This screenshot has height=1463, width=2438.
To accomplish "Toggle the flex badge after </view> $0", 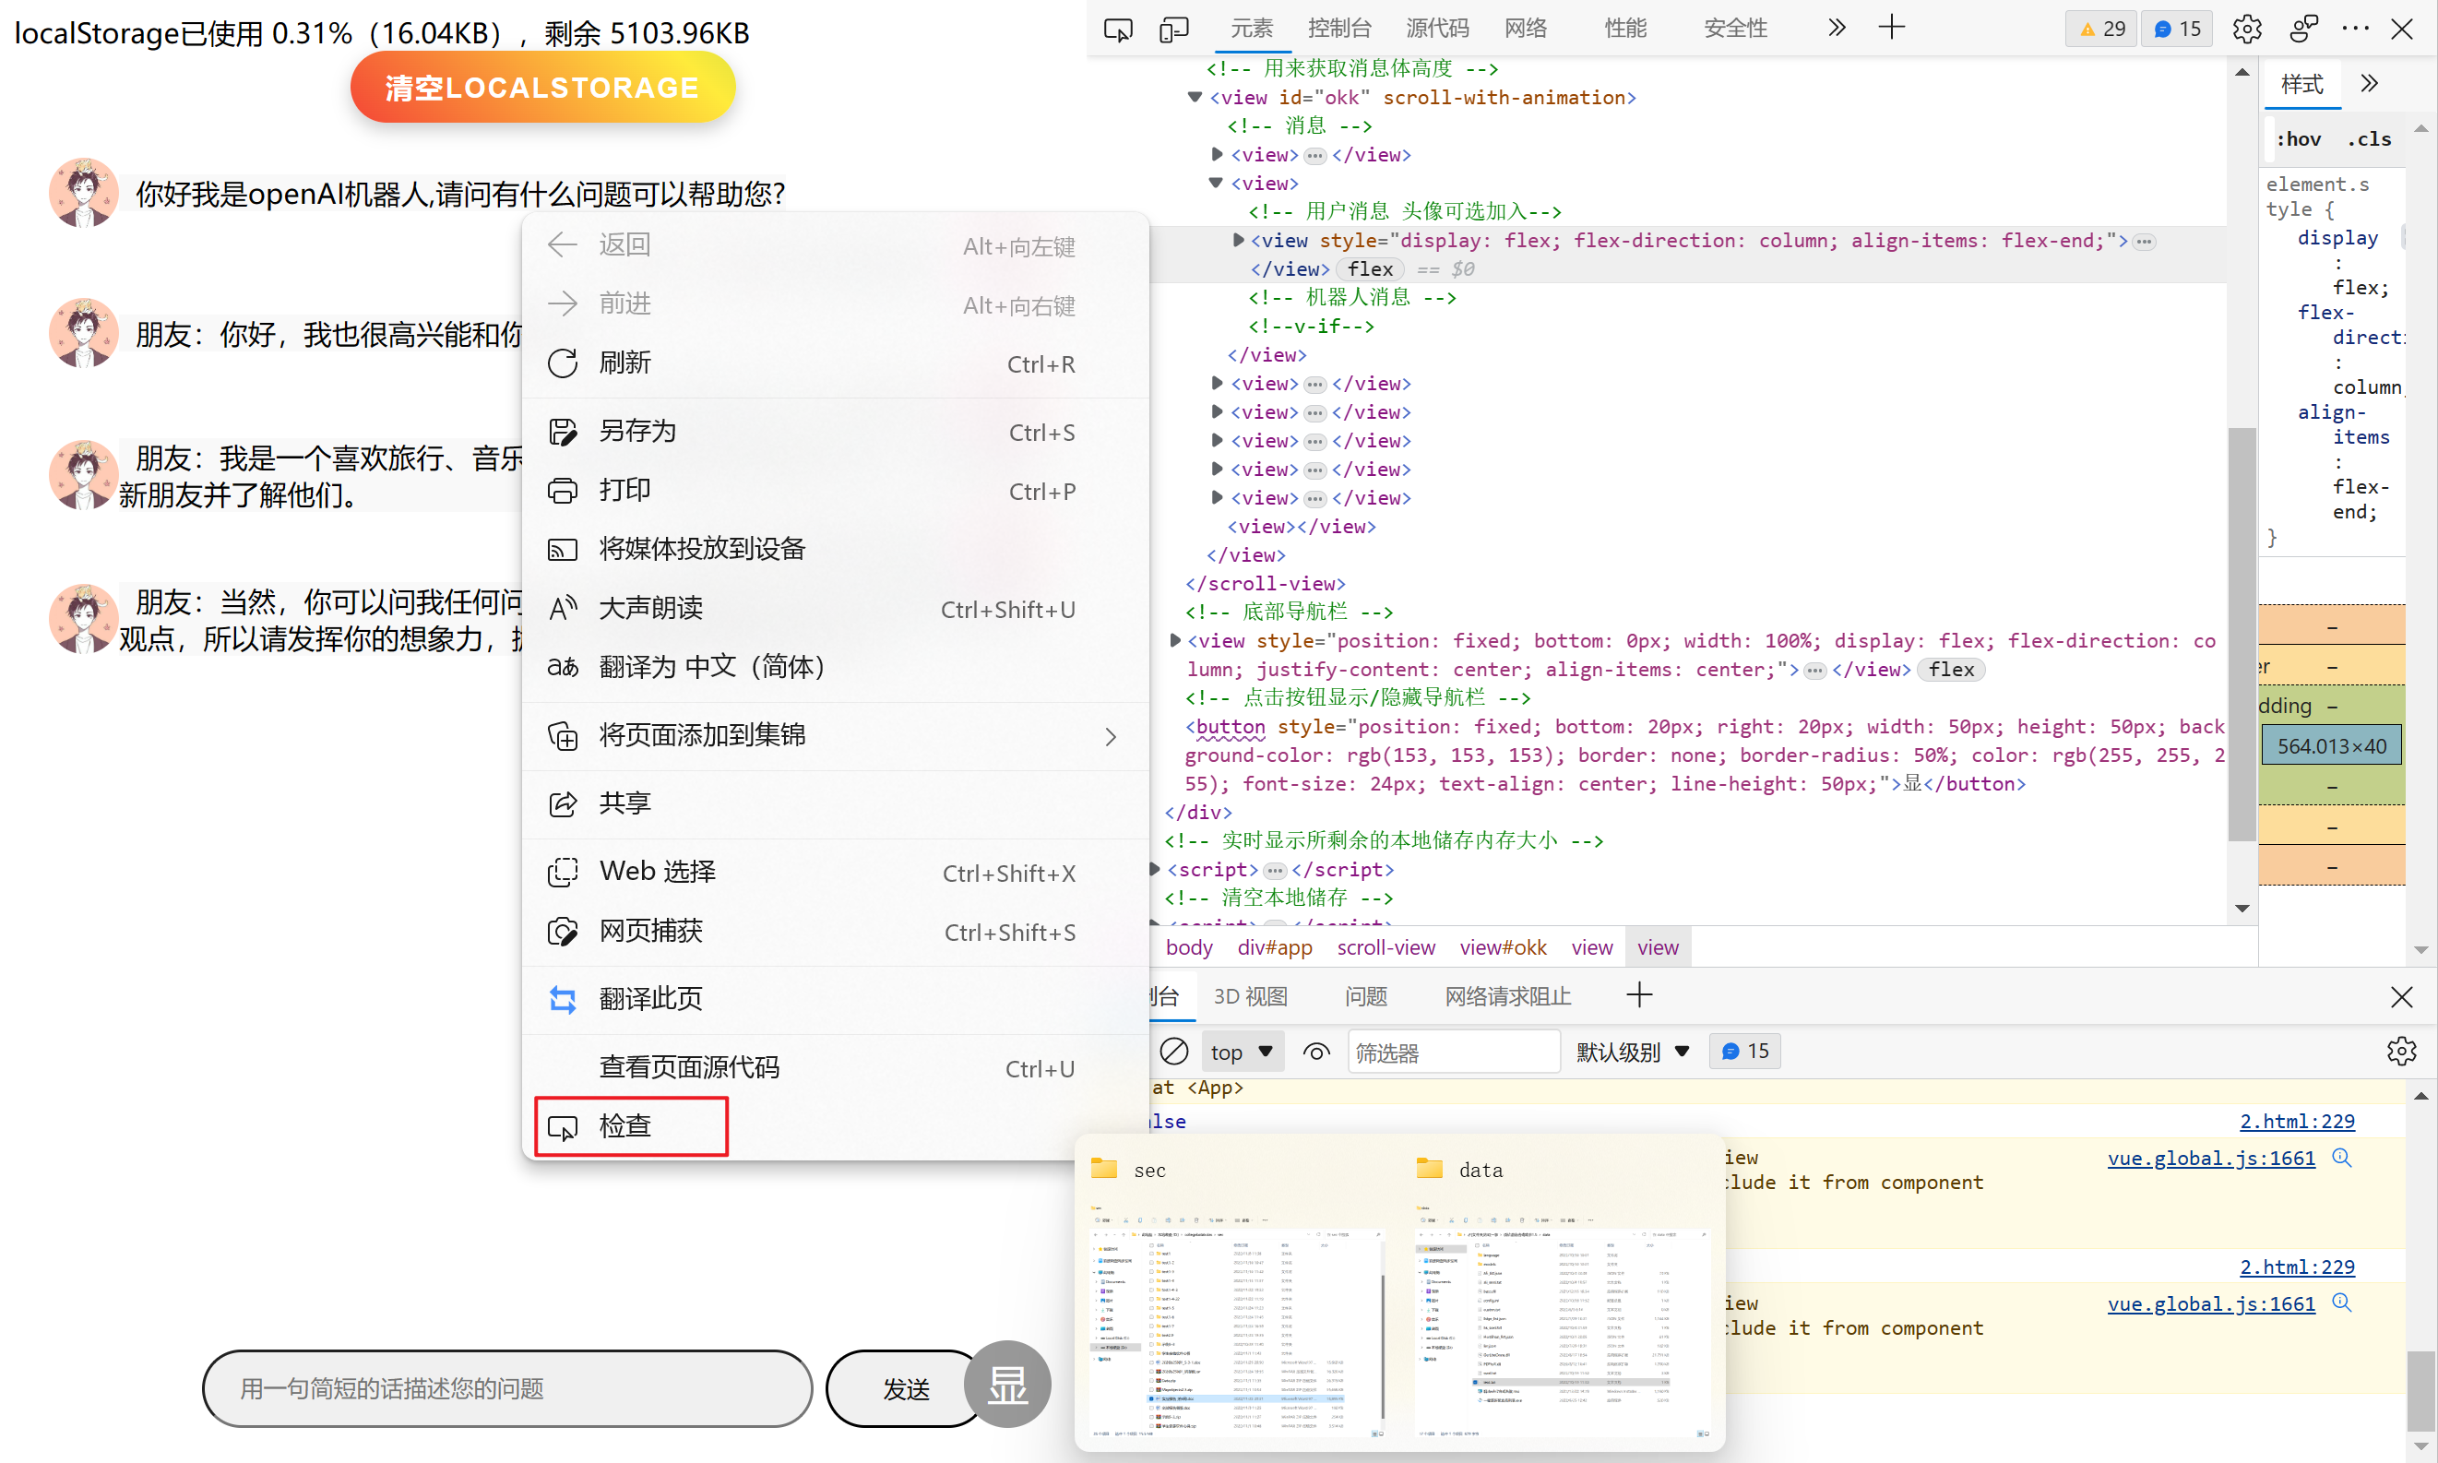I will coord(1371,268).
